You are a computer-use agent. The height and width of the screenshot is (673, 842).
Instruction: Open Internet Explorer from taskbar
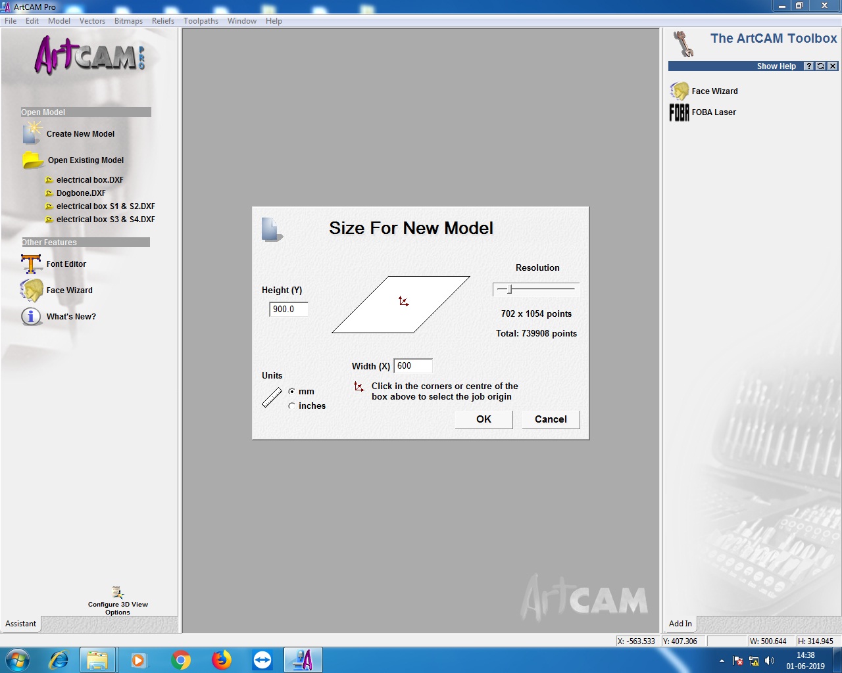coord(59,660)
